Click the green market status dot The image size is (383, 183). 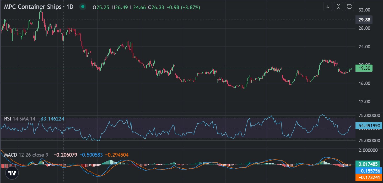(x=83, y=7)
